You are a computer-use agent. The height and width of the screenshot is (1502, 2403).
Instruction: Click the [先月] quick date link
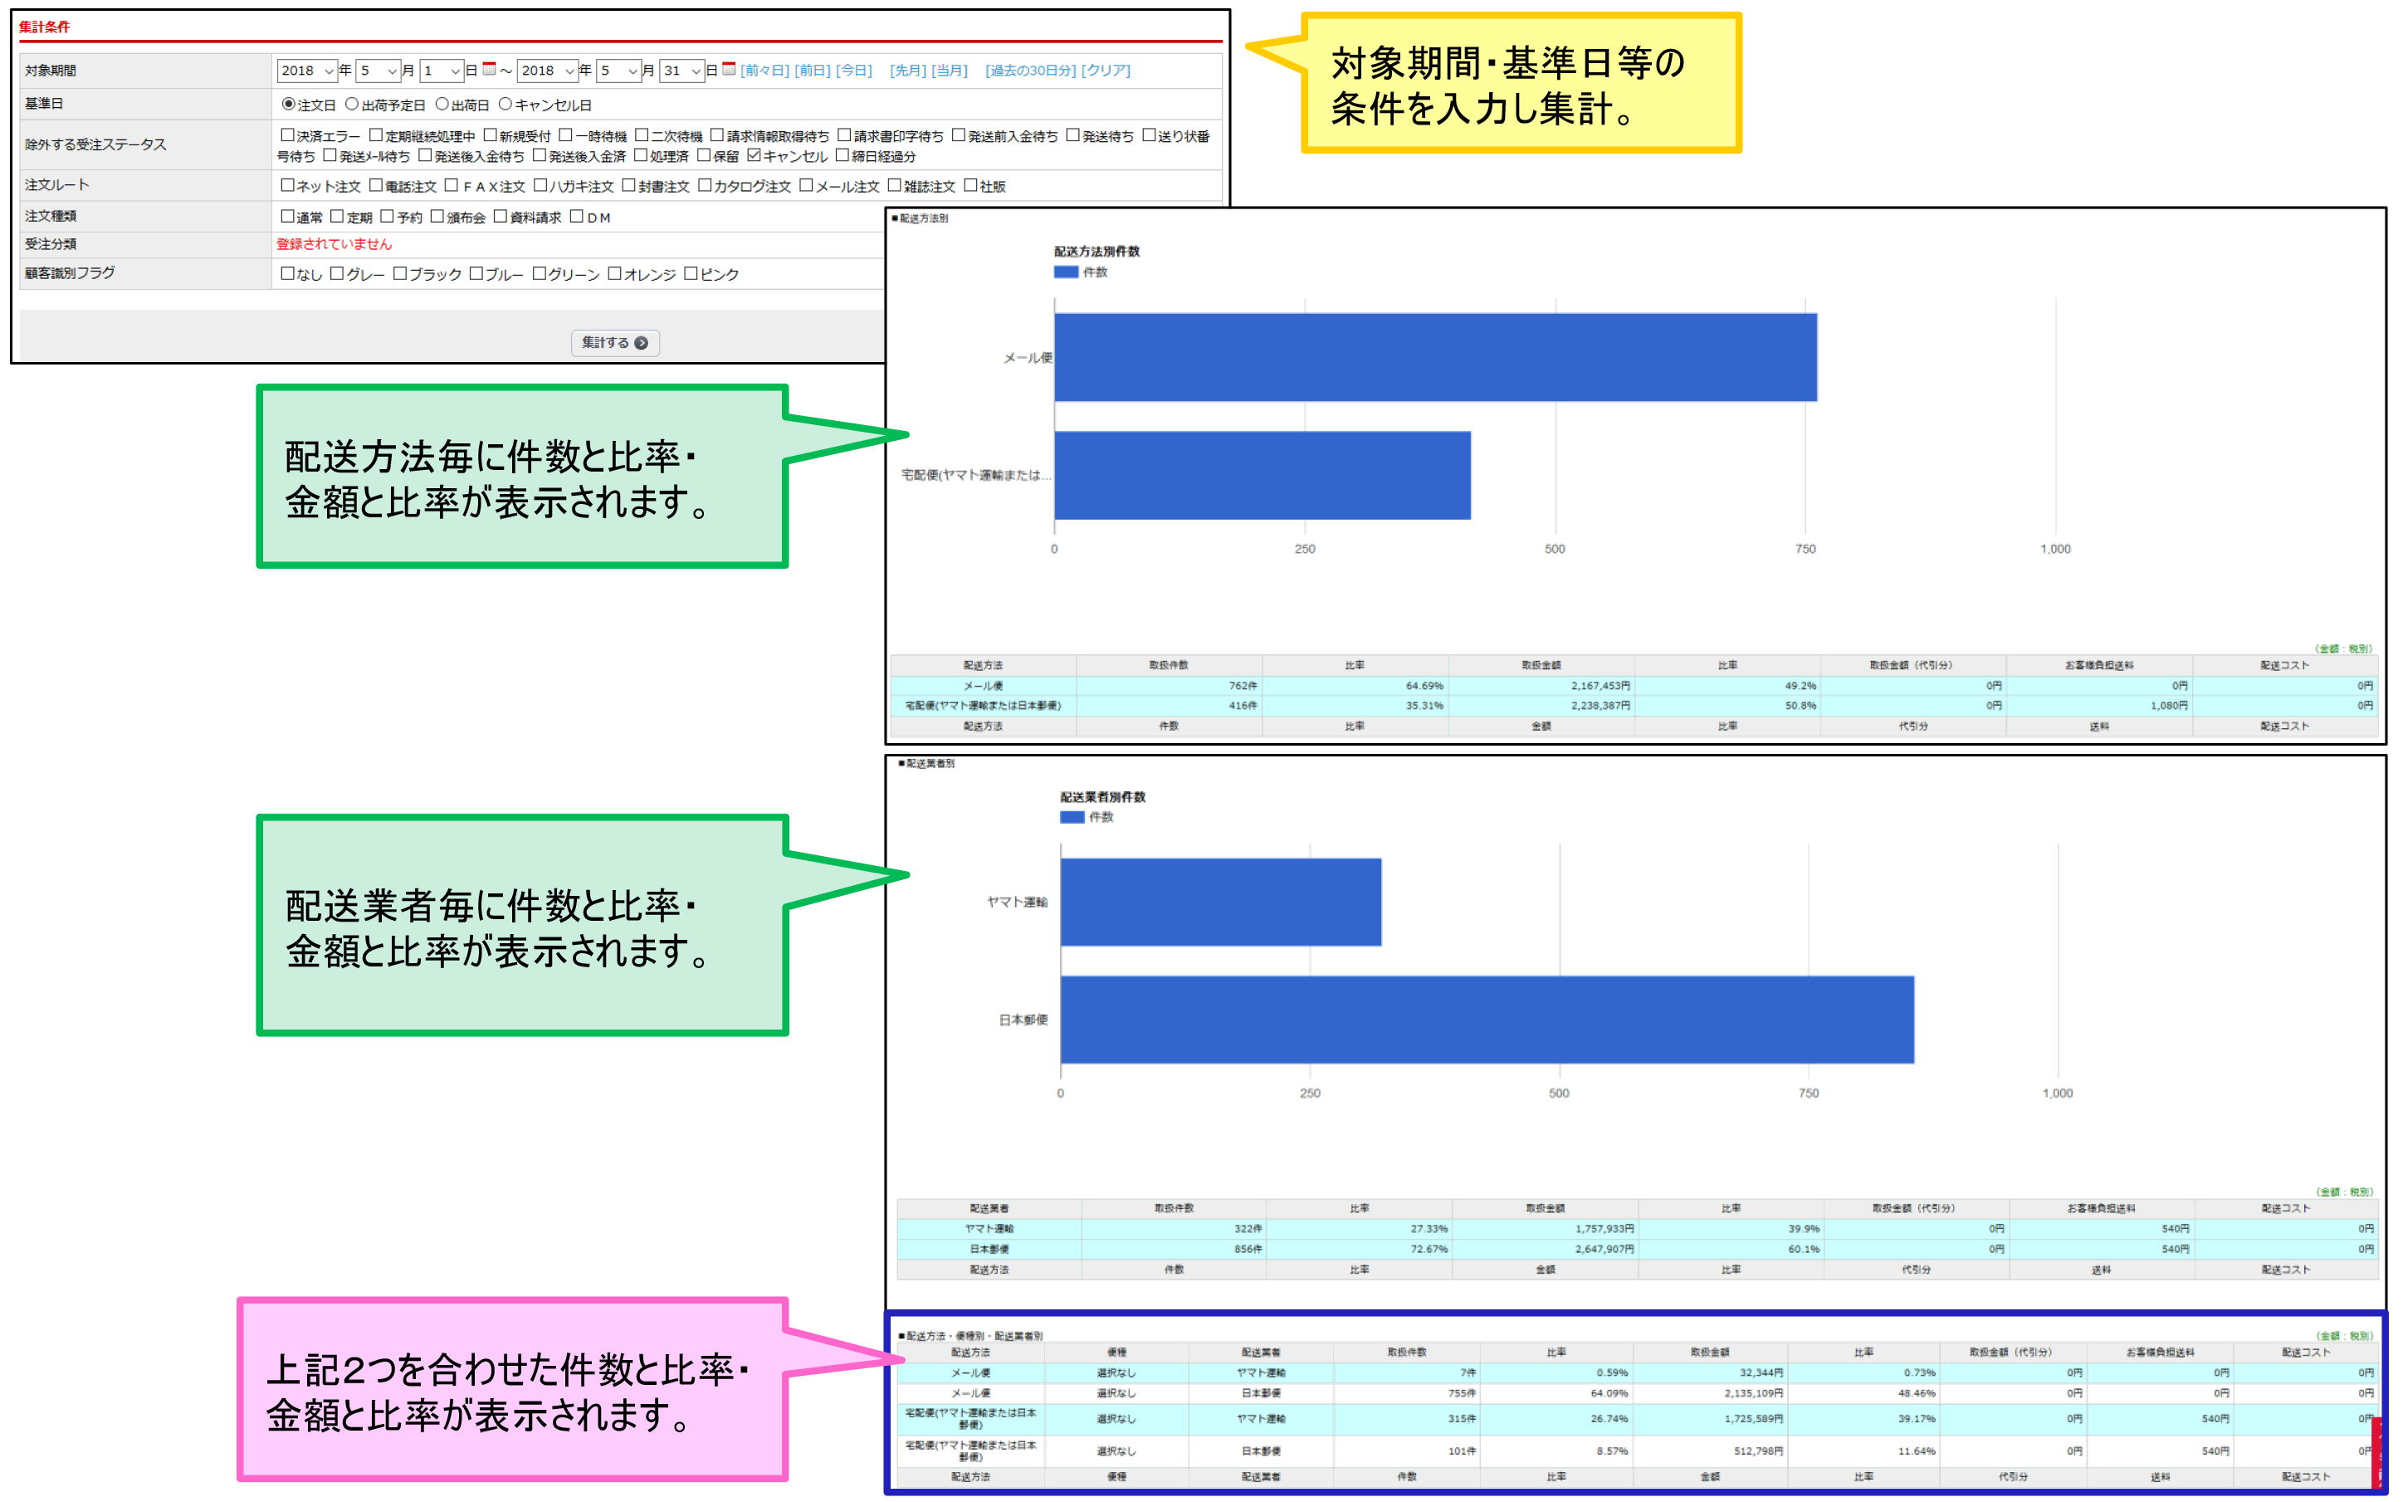pos(907,71)
